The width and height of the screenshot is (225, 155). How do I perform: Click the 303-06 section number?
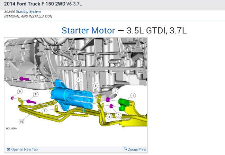pyautogui.click(x=10, y=12)
